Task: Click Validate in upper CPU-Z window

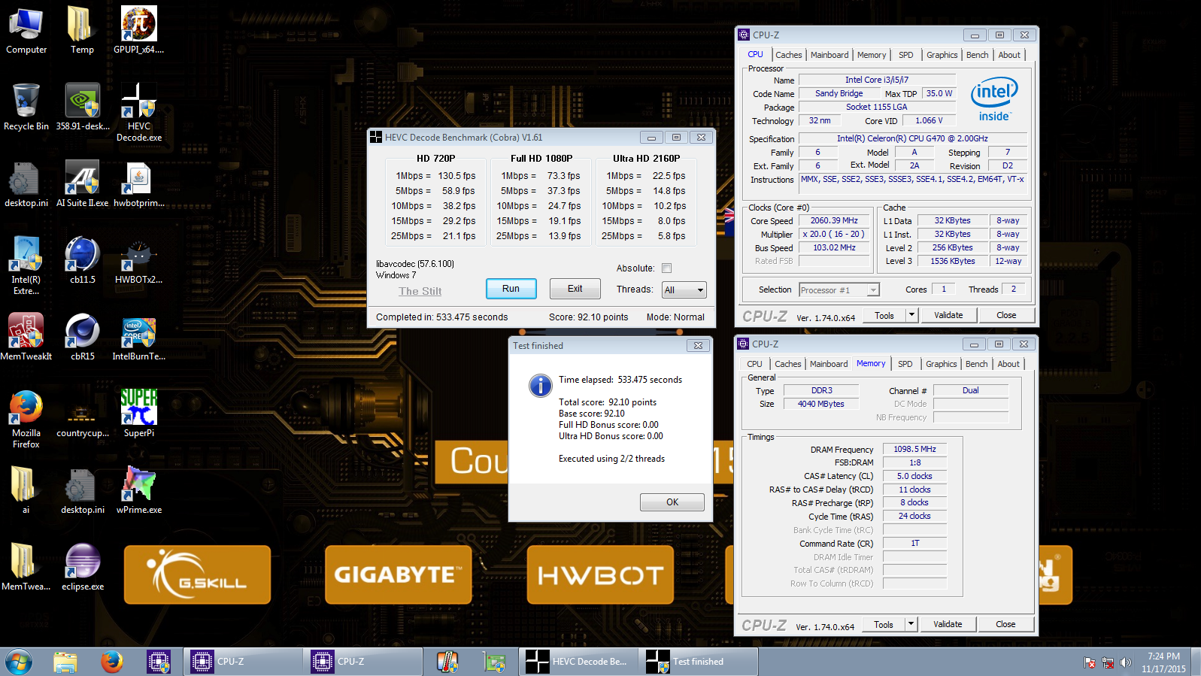Action: (948, 315)
